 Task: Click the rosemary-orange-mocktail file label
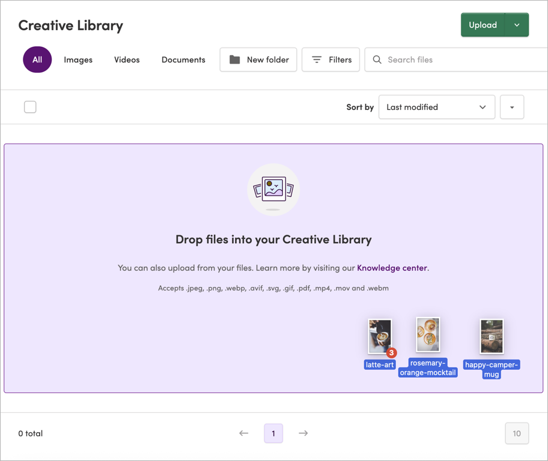point(428,368)
